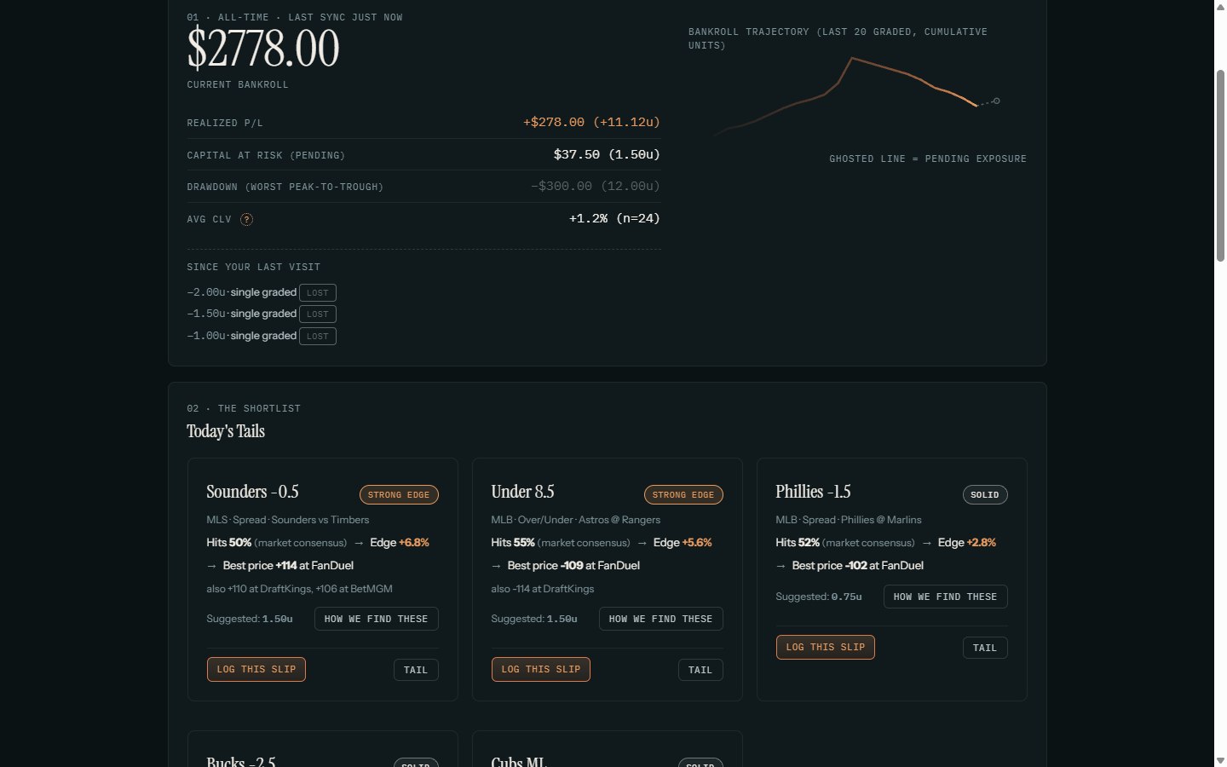Click the Solid badge on Phillies card
The width and height of the screenshot is (1227, 767).
click(x=985, y=495)
